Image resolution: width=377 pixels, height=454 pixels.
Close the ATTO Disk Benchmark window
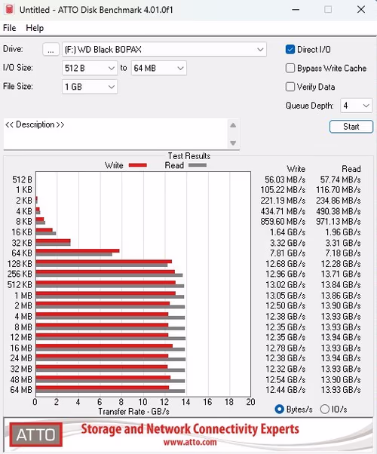(361, 10)
